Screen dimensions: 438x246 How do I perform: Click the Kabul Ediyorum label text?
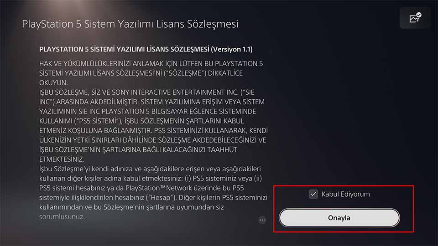345,194
